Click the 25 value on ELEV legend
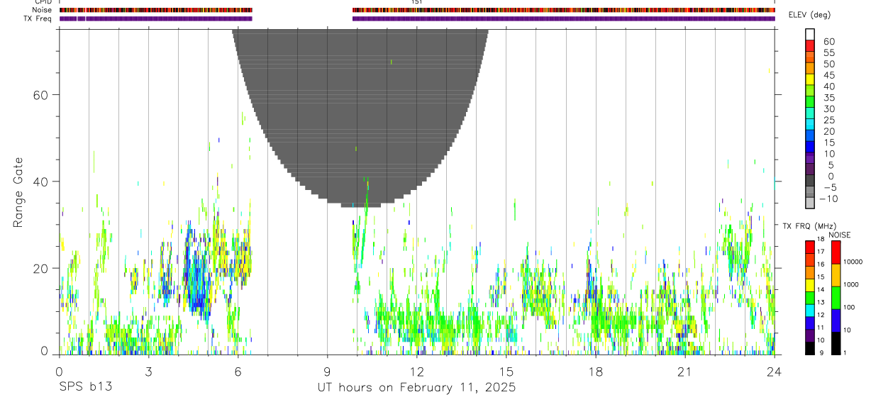The height and width of the screenshot is (402, 871). (828, 121)
